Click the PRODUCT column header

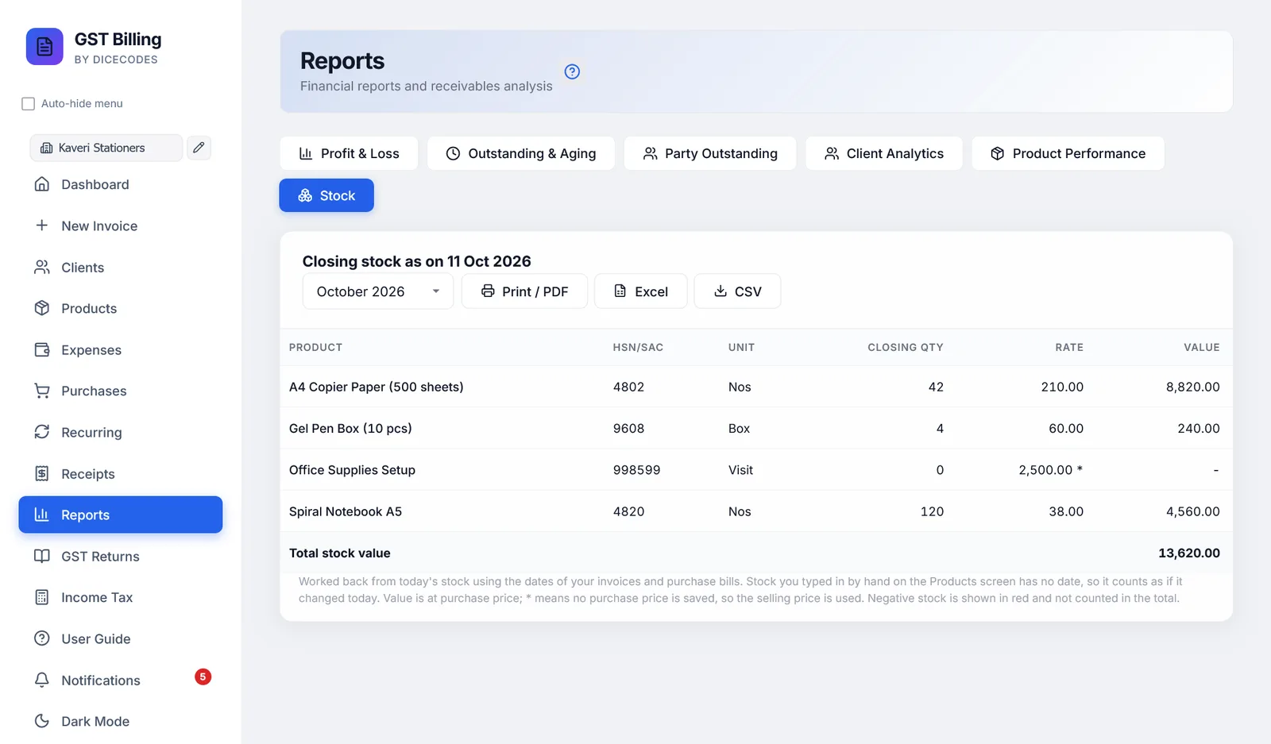pos(315,347)
